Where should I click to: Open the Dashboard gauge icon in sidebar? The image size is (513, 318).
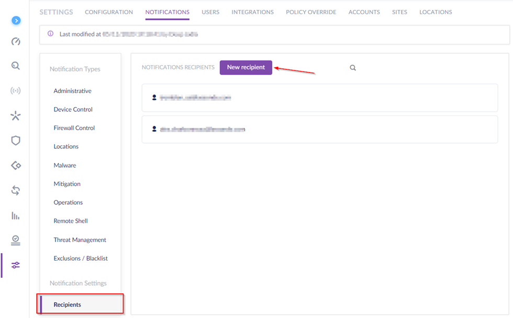point(16,42)
